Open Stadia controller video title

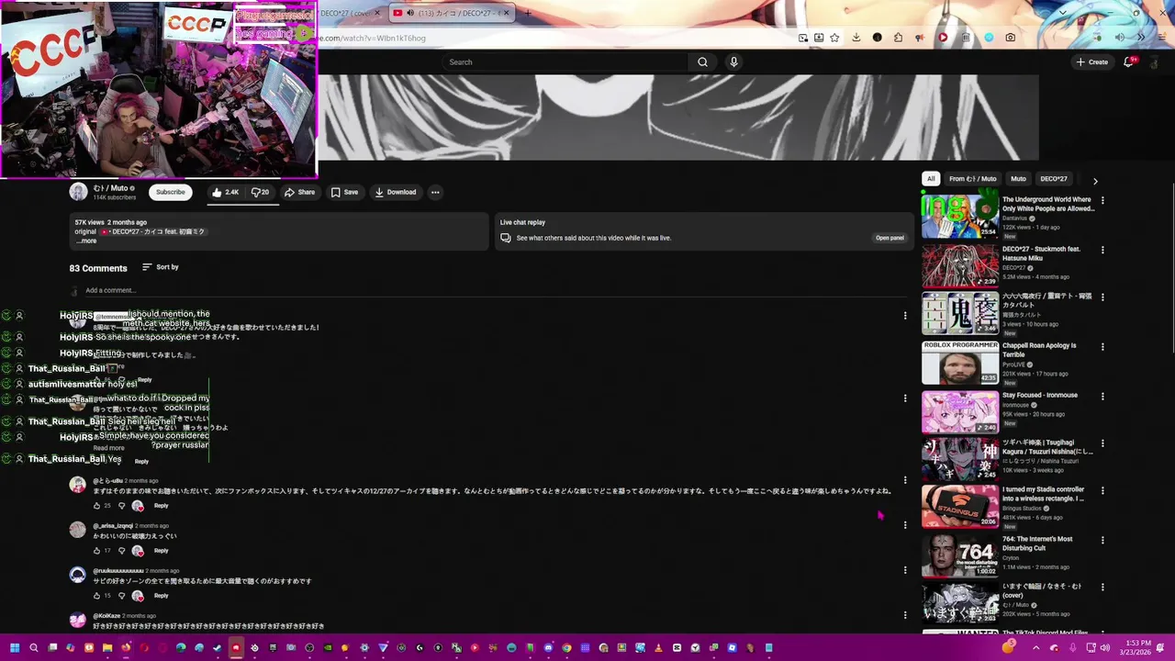(x=1044, y=494)
